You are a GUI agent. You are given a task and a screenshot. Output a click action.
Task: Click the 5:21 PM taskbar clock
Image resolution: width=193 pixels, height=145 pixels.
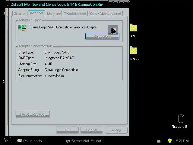(x=182, y=141)
